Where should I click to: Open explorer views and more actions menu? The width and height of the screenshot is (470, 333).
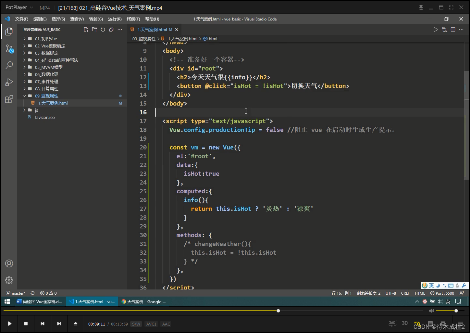(120, 30)
